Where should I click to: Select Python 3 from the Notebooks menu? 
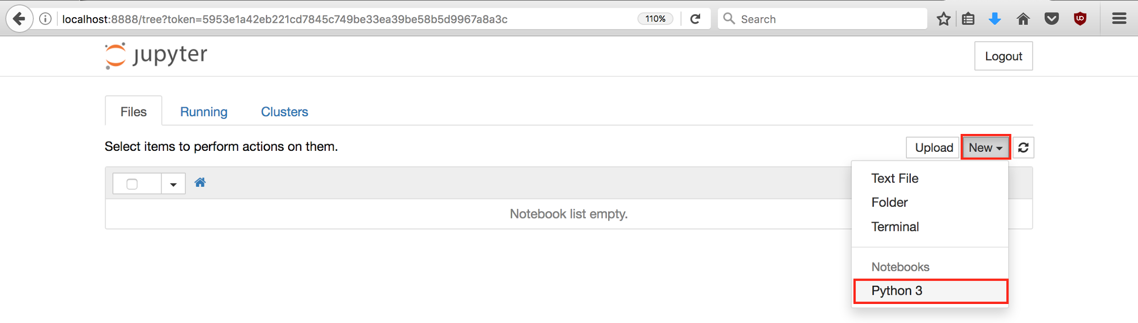896,290
